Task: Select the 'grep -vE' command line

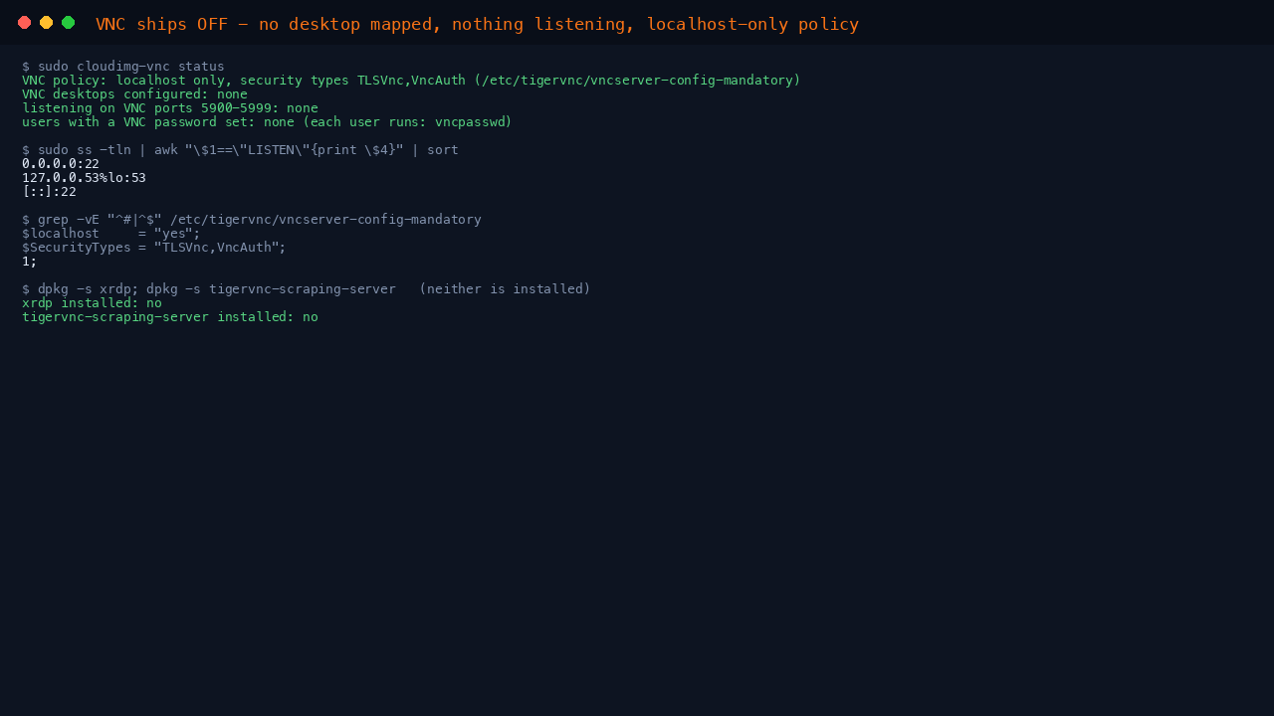Action: point(252,220)
